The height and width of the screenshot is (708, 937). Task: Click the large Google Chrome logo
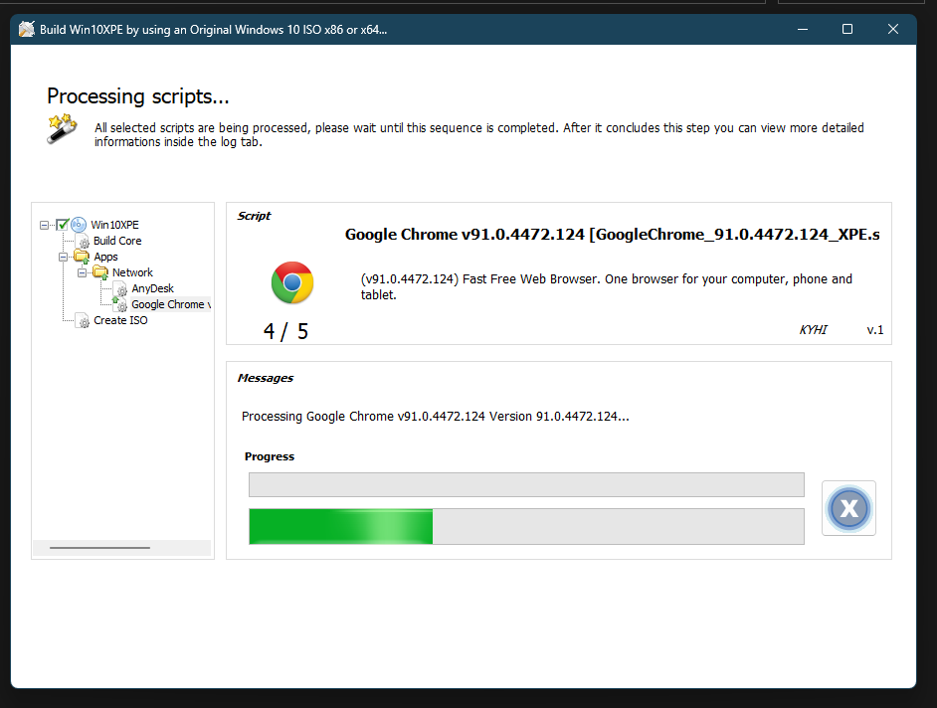[292, 282]
